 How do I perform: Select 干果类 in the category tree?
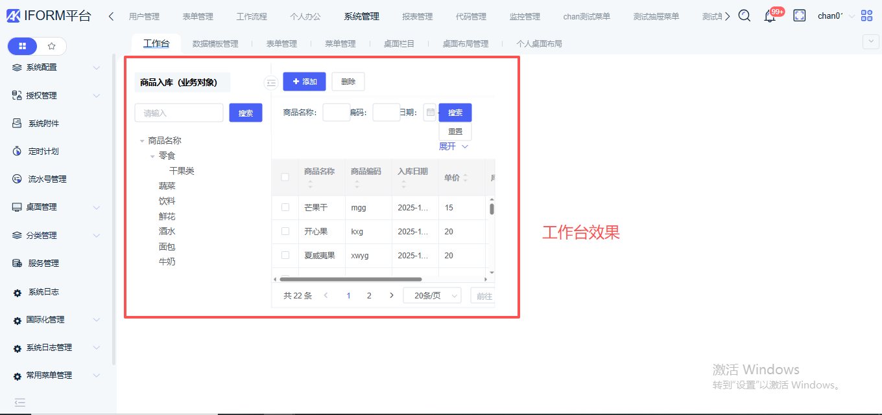[182, 171]
